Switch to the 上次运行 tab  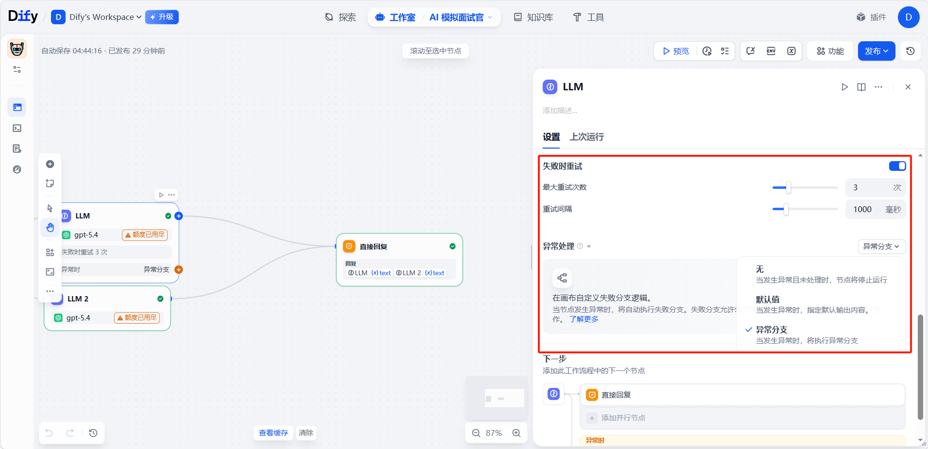(x=586, y=137)
